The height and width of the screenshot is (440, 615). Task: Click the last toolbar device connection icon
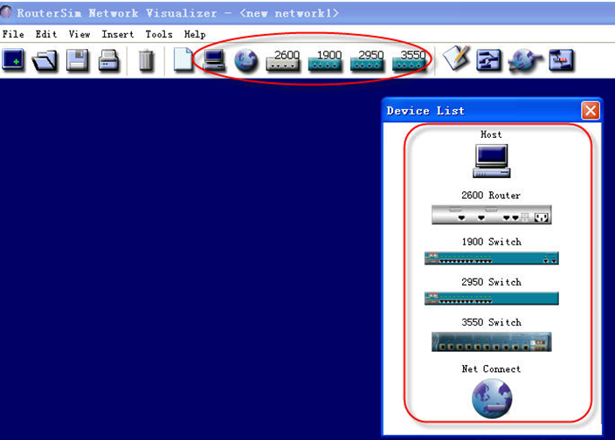(x=561, y=60)
